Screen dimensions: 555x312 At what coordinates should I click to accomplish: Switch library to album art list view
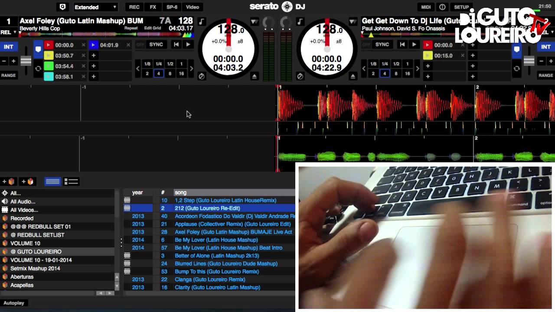pyautogui.click(x=71, y=182)
